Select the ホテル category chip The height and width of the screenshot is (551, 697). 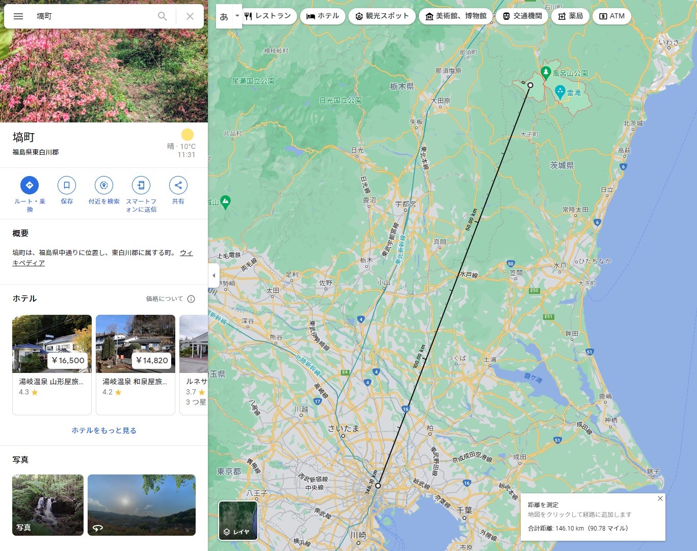pyautogui.click(x=323, y=16)
